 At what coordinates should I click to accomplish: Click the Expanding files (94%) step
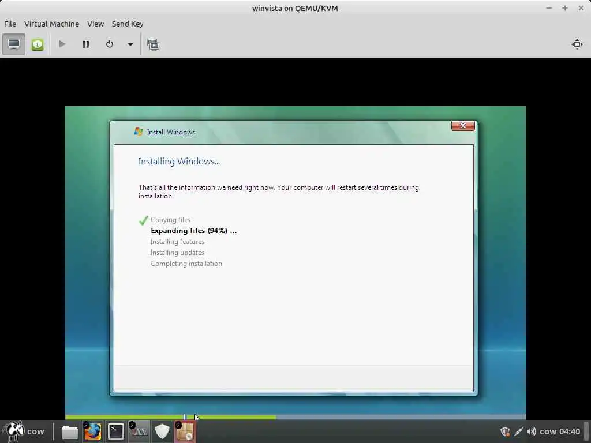click(194, 231)
